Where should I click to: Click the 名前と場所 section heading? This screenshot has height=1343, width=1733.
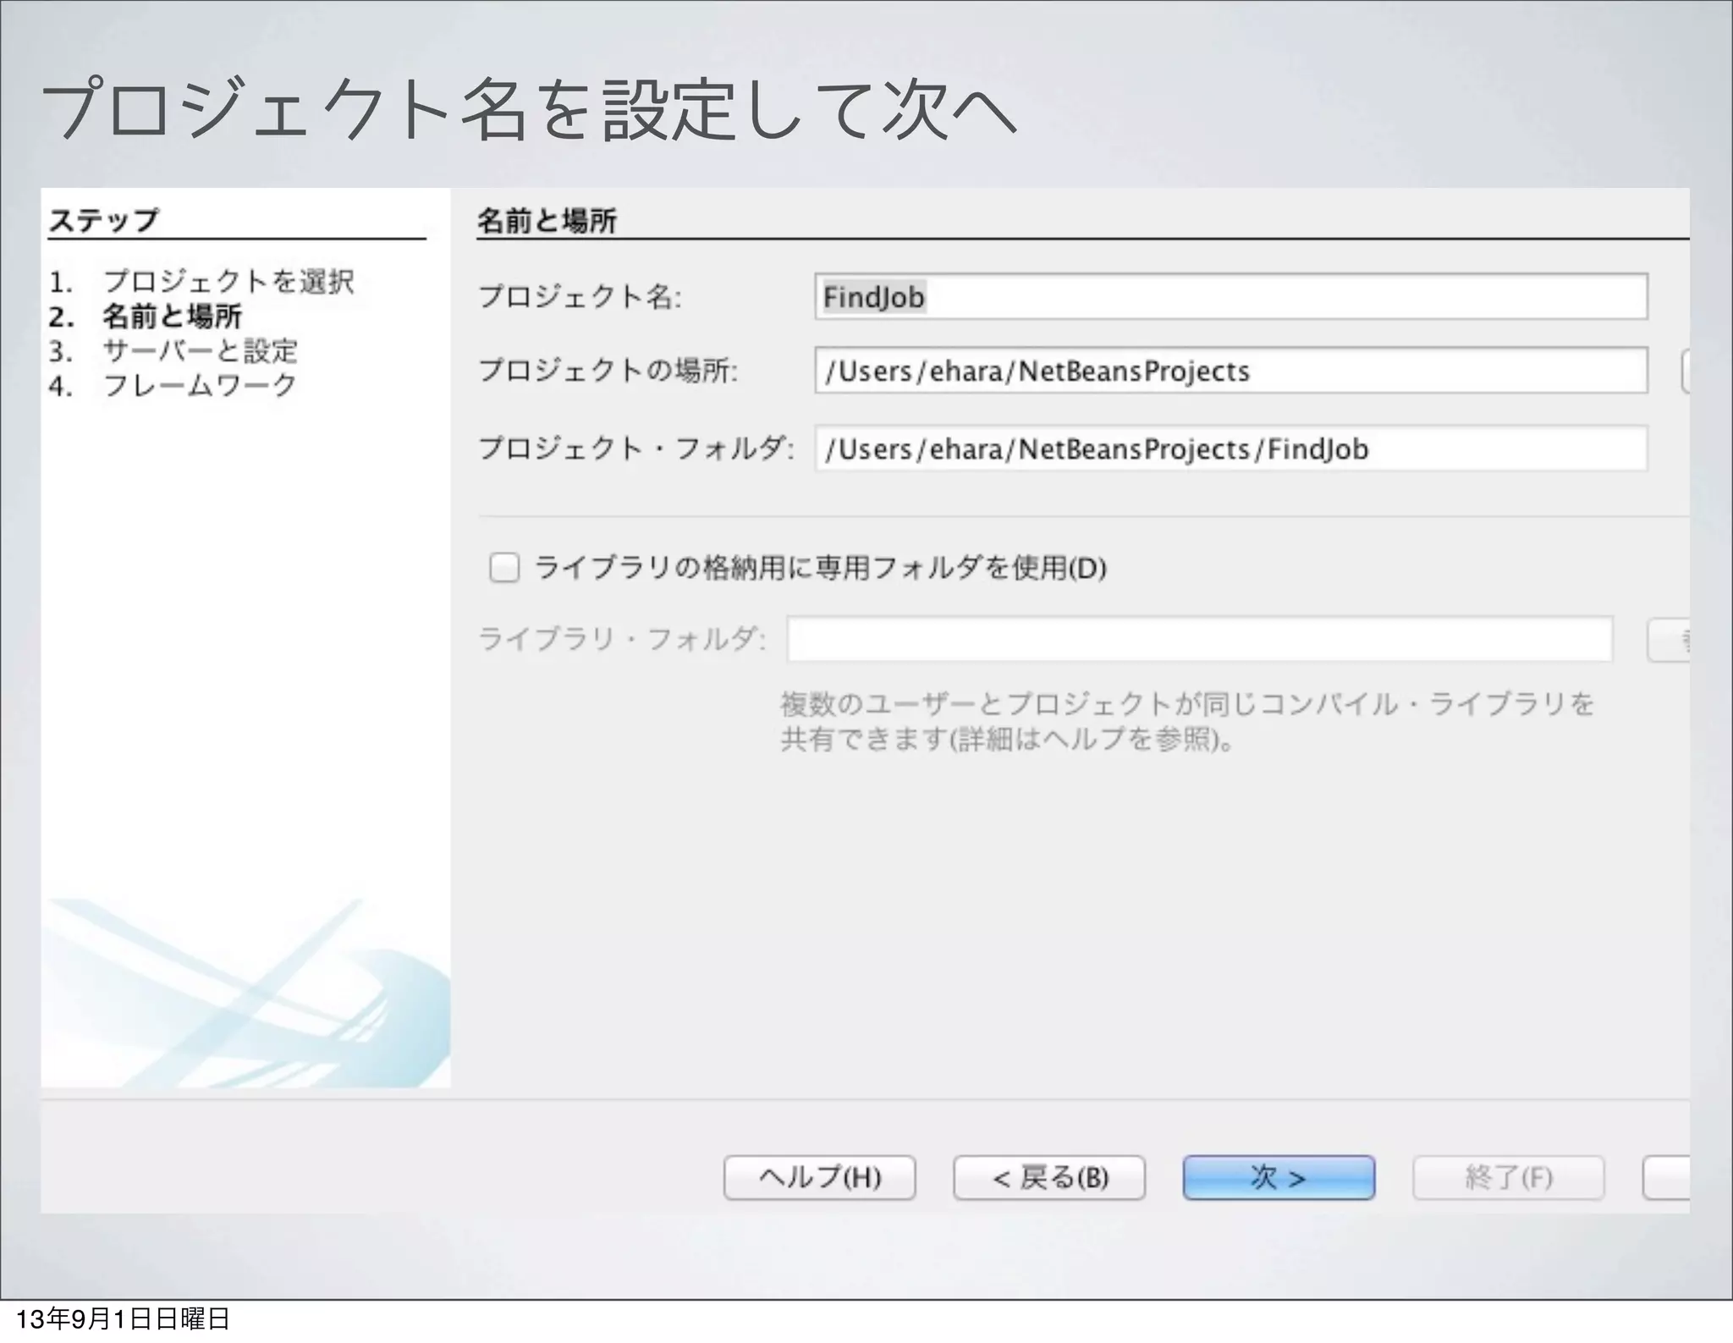pos(547,221)
